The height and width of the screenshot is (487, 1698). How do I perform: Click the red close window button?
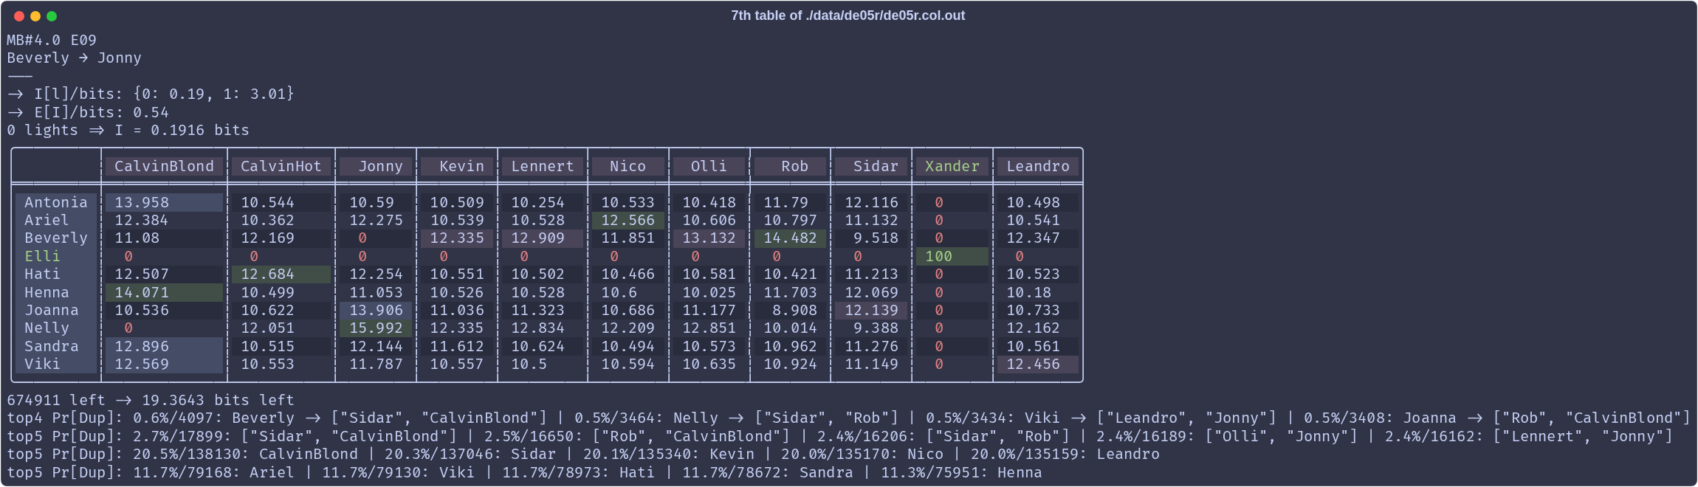pos(19,16)
